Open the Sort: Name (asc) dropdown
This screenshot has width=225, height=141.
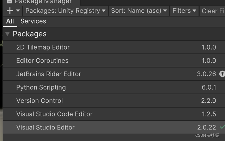click(139, 11)
